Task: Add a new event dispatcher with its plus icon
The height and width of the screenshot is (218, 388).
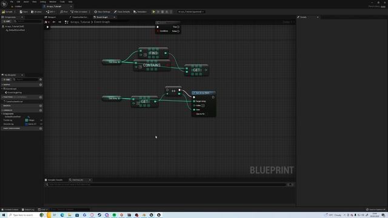Action: [x=41, y=128]
